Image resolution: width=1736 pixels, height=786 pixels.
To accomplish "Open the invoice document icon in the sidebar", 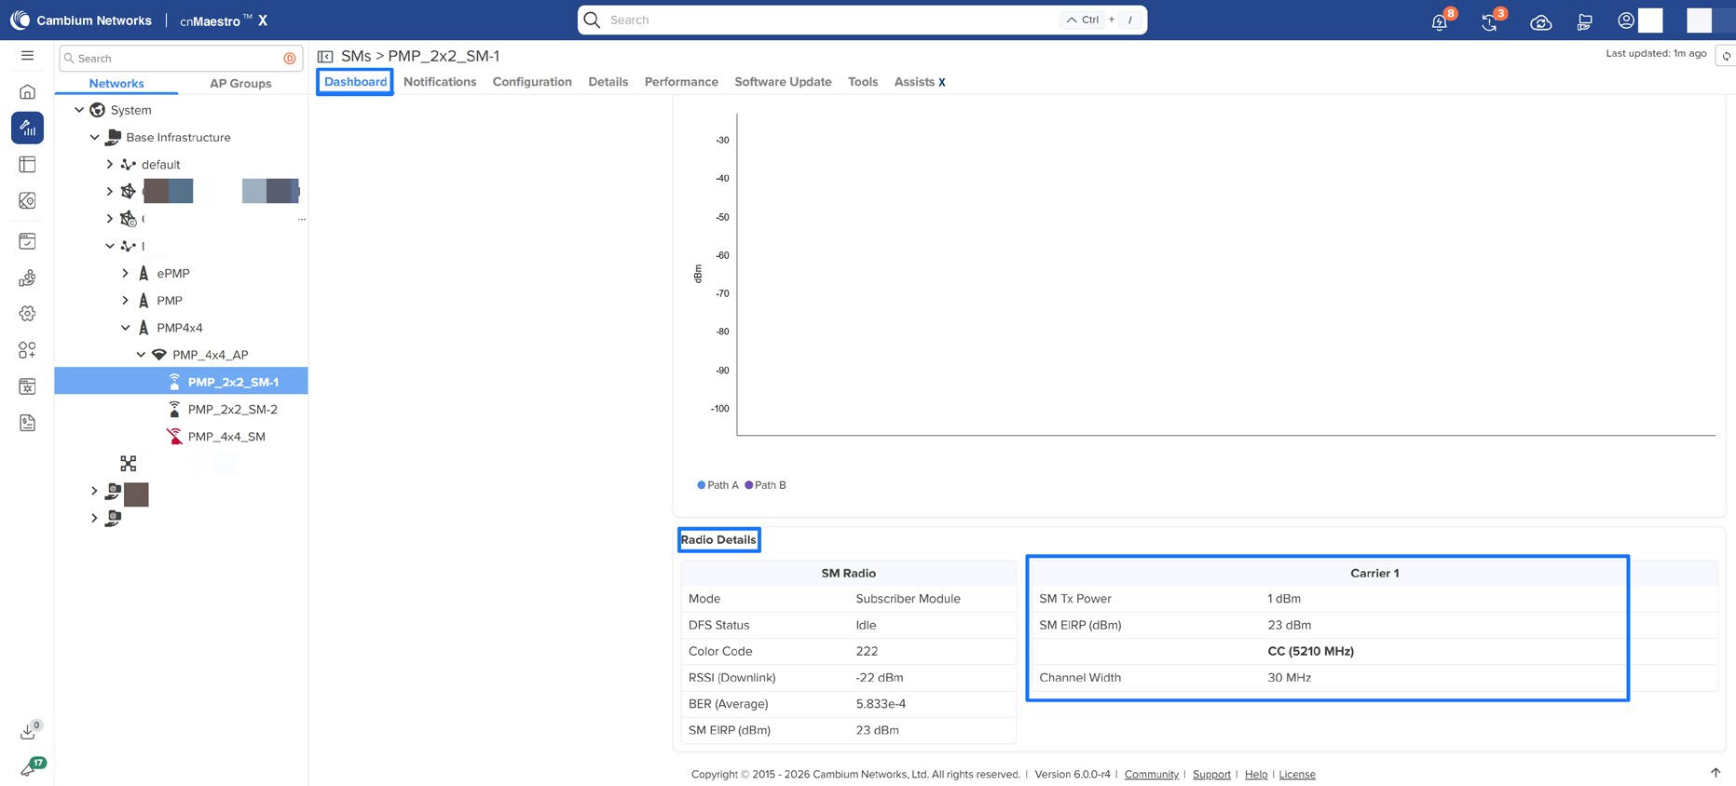I will click(x=27, y=423).
